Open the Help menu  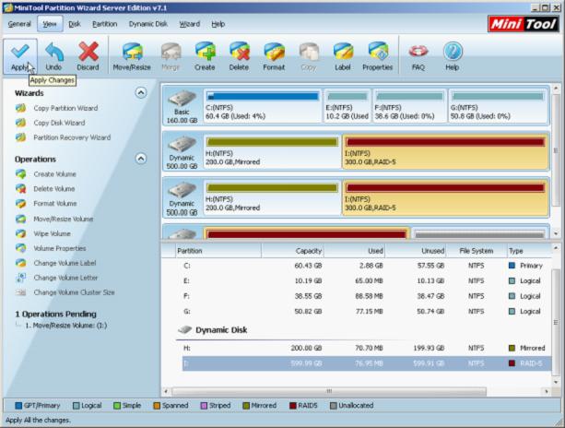pyautogui.click(x=218, y=24)
